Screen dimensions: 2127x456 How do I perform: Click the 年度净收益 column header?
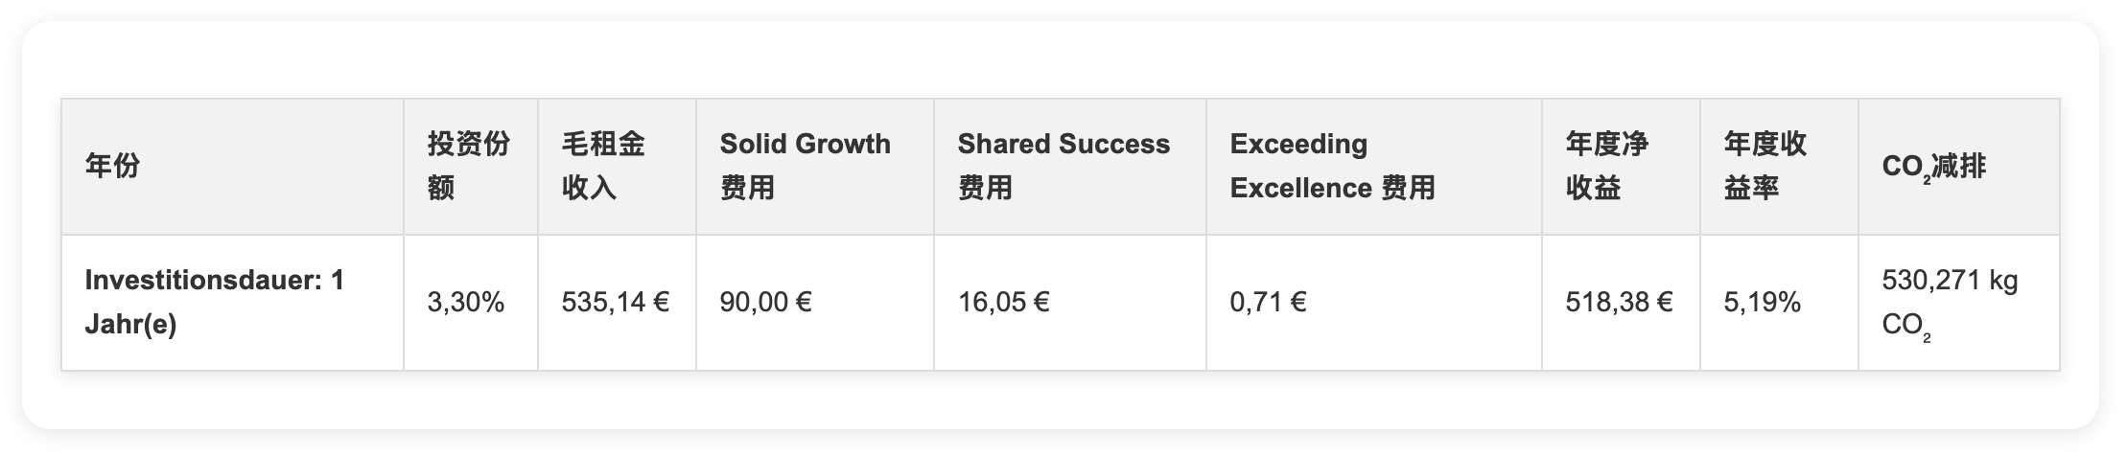[1607, 166]
